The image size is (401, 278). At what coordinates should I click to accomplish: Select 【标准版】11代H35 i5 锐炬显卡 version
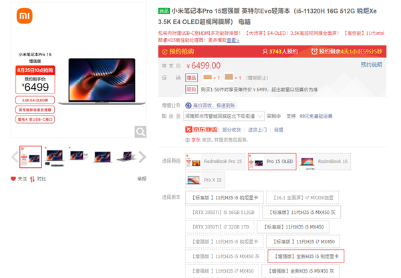point(225,197)
